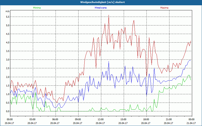Click the "09:00" time axis label
Screen dimensions: 202x126
point(78,119)
